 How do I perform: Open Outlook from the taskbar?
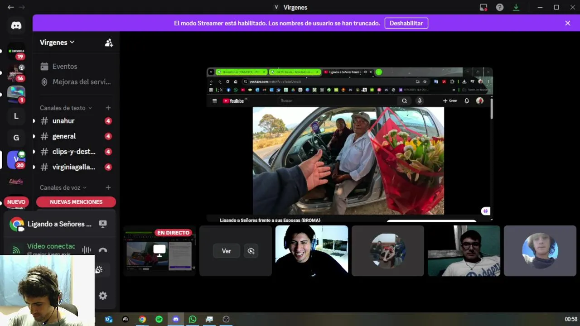(109, 319)
